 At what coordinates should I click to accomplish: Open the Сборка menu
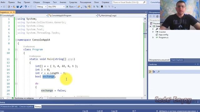[x=36, y=2]
